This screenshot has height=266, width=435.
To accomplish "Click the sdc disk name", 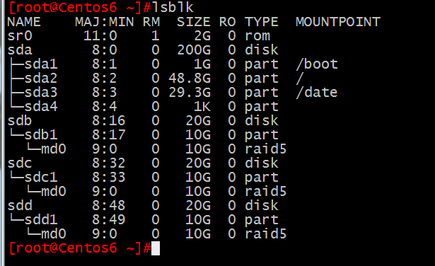I will coord(20,163).
